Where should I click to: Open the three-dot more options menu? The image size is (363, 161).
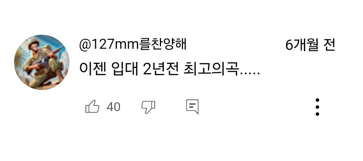pyautogui.click(x=317, y=107)
